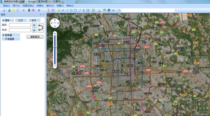Click the 终点 input field
The height and width of the screenshot is (116, 210).
(20, 30)
